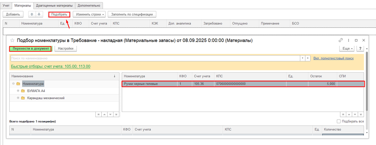Jump to last row in the item list
This screenshot has width=376, height=145.
[x=361, y=115]
